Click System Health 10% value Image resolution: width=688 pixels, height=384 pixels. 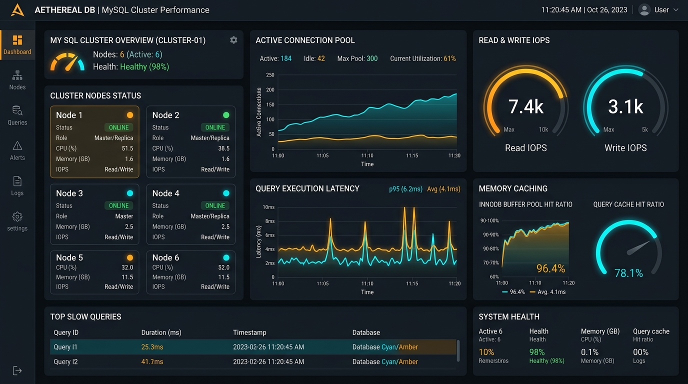[x=486, y=352]
